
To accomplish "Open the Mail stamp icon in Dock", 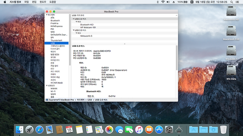I will pyautogui.click(x=49, y=130).
